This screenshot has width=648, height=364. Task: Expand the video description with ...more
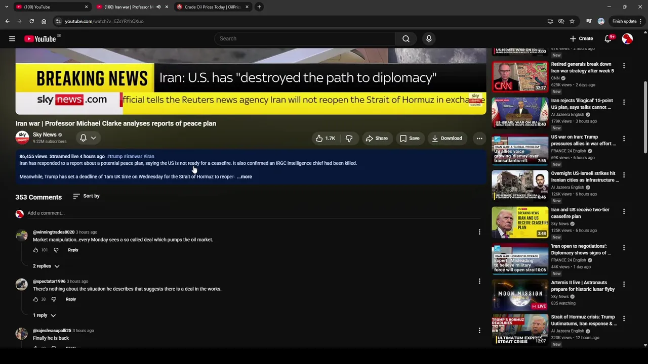[x=244, y=176]
